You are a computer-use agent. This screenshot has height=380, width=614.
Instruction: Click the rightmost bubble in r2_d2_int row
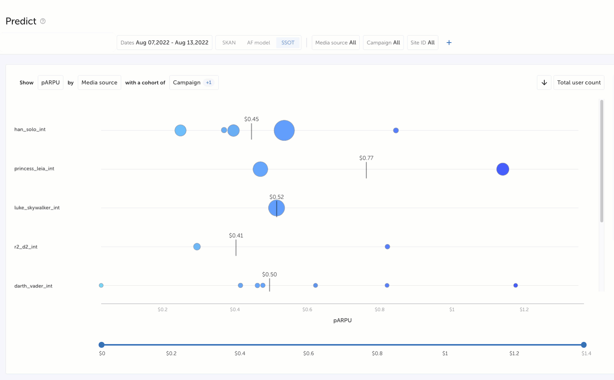point(387,246)
